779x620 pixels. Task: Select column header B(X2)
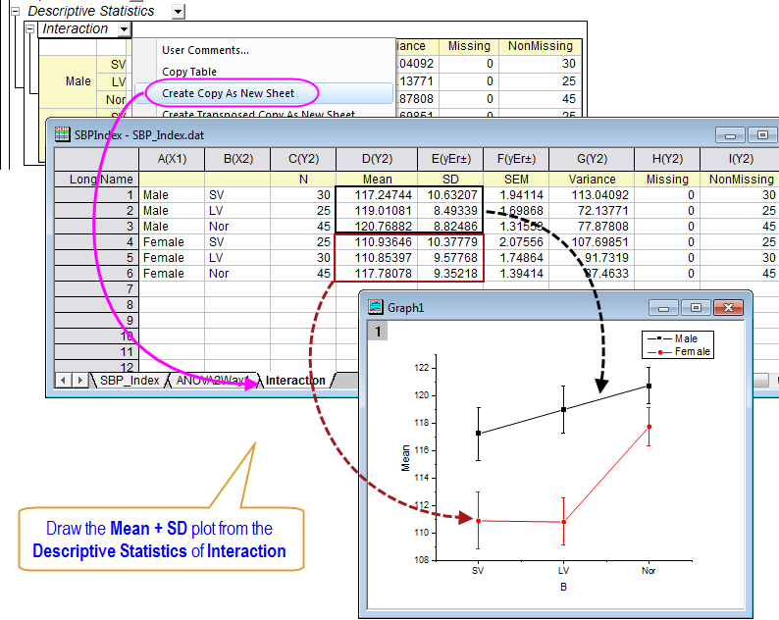click(238, 159)
